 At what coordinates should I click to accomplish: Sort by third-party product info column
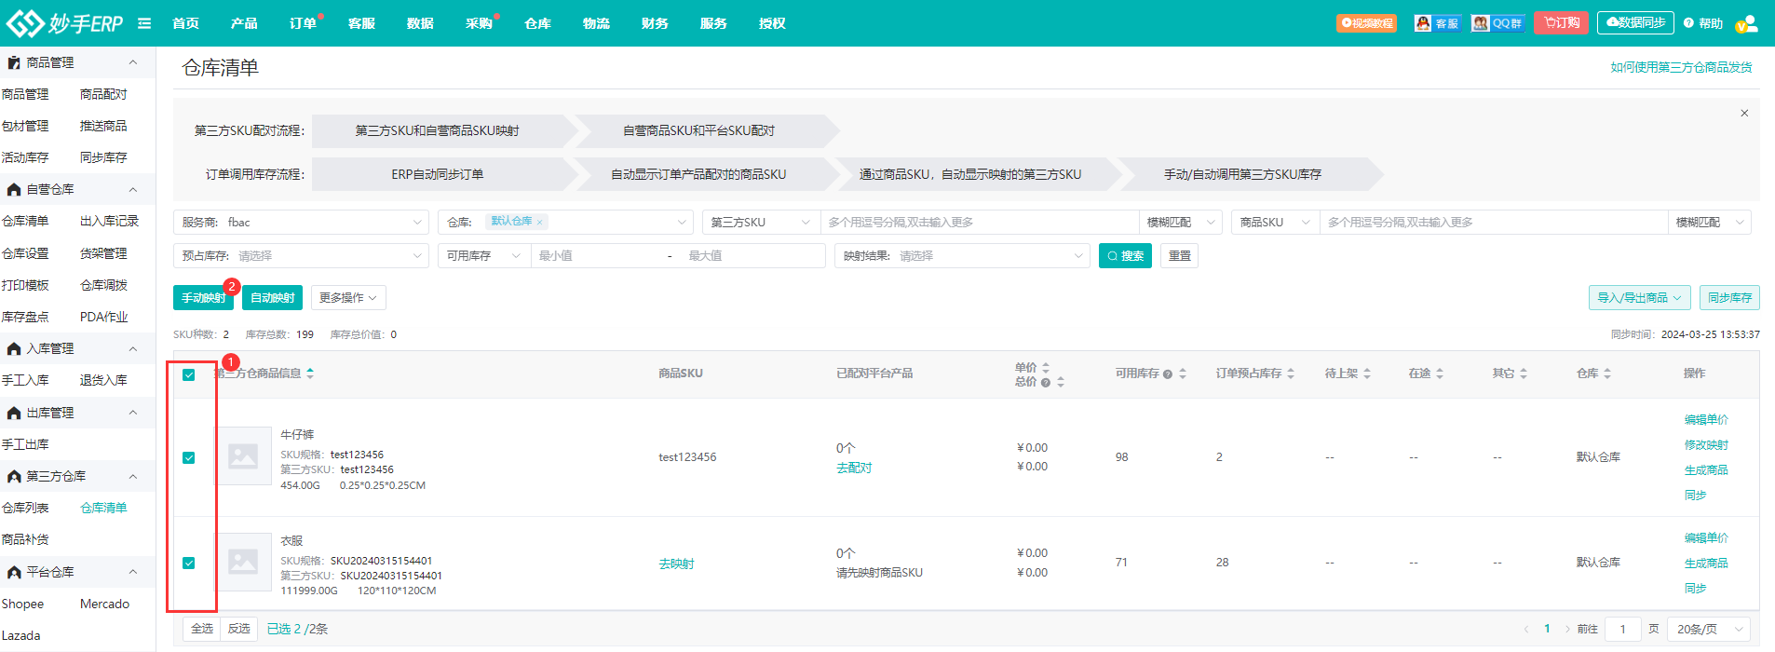click(x=310, y=374)
